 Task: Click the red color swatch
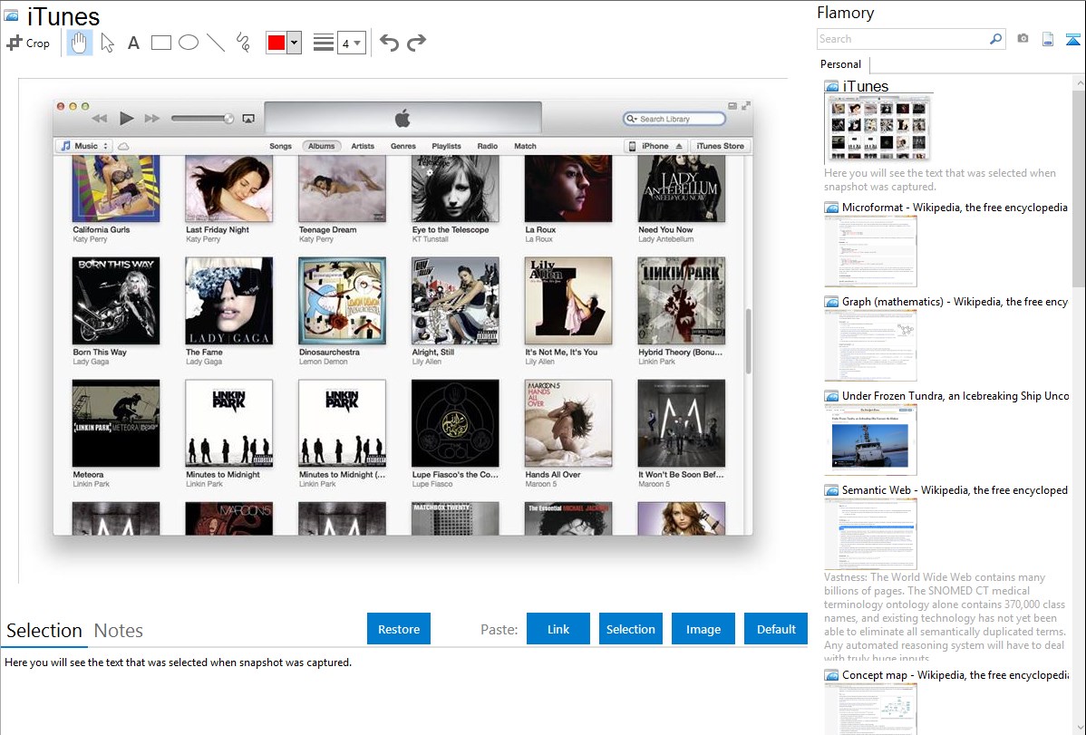276,43
